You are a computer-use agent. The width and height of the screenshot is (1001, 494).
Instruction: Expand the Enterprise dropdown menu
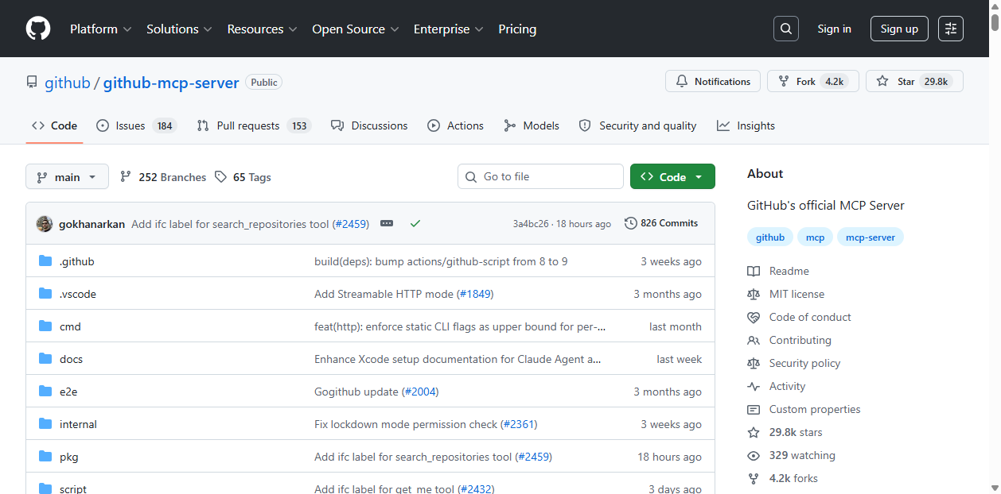[x=449, y=29]
